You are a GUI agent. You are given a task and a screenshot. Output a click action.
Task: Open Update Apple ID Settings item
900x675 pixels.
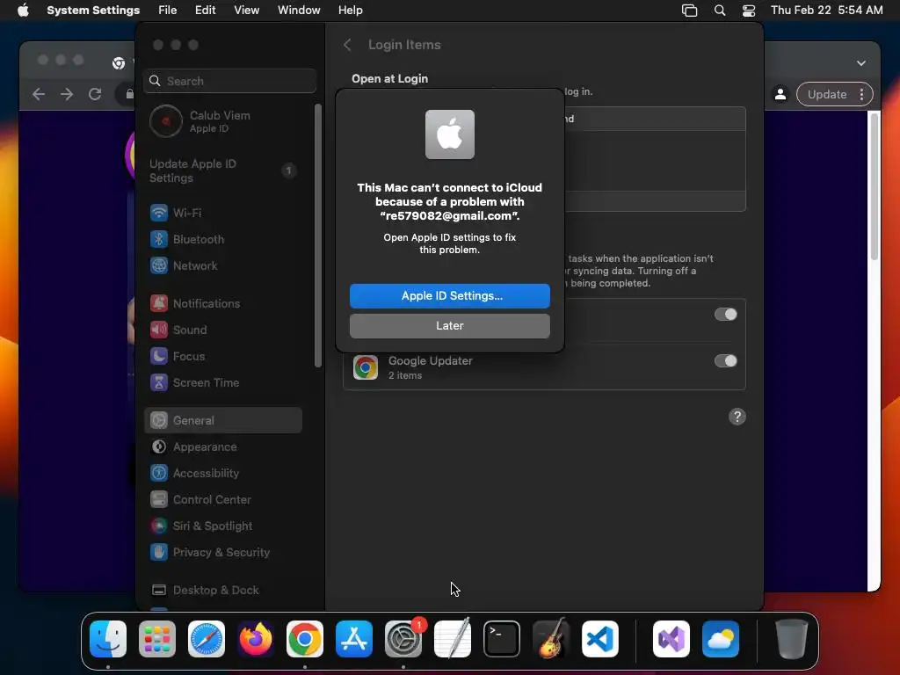224,171
